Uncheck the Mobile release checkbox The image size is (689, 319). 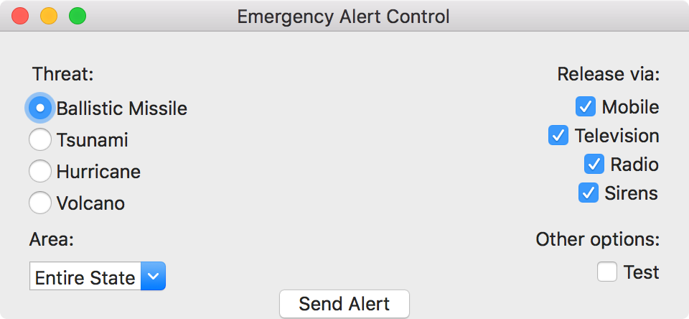click(586, 107)
